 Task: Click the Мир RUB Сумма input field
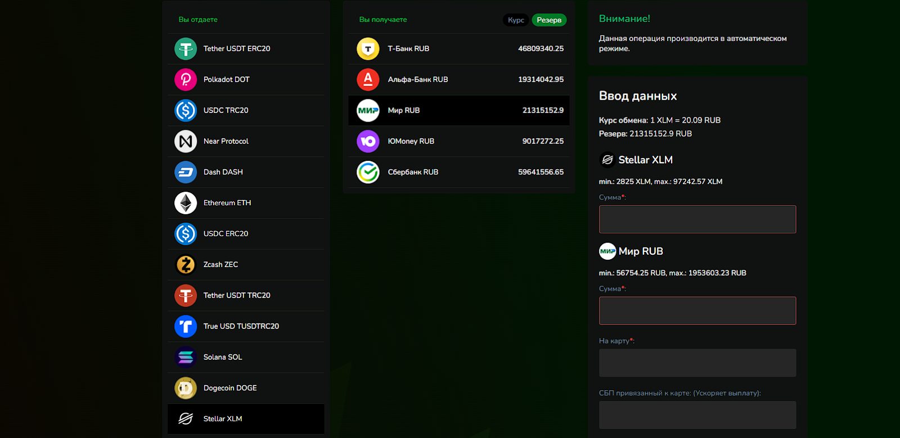(x=697, y=310)
